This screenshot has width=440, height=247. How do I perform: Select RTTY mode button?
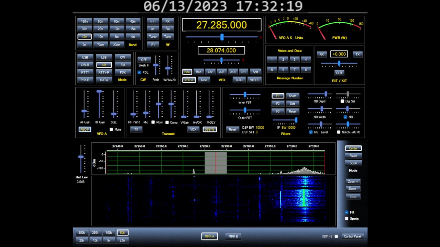85,72
